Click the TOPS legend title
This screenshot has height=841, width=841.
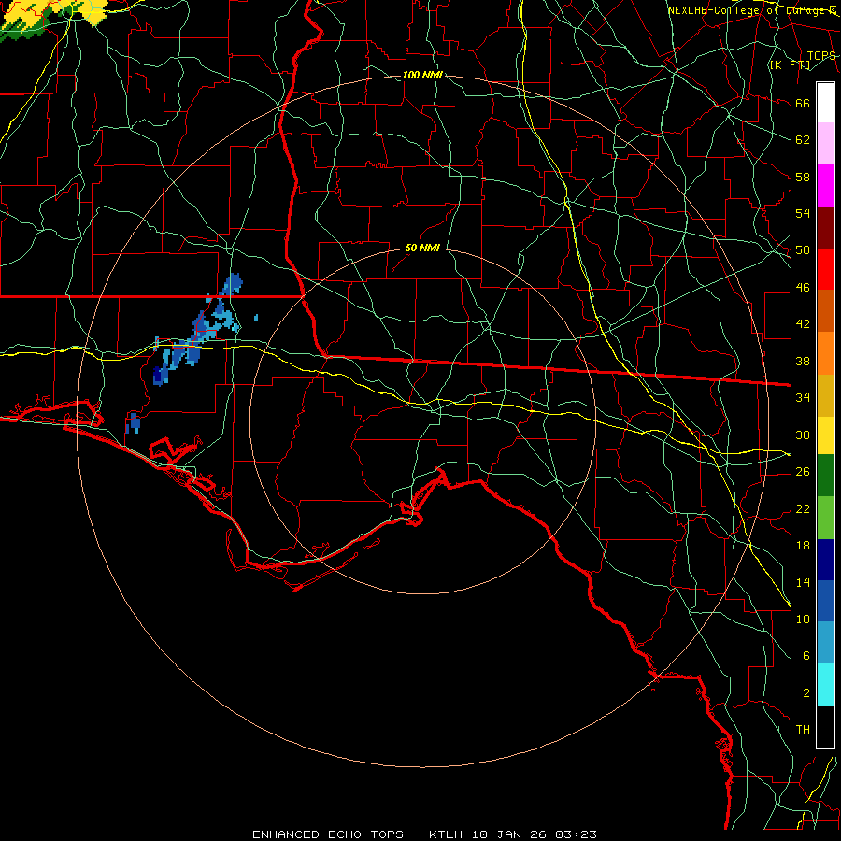click(821, 55)
